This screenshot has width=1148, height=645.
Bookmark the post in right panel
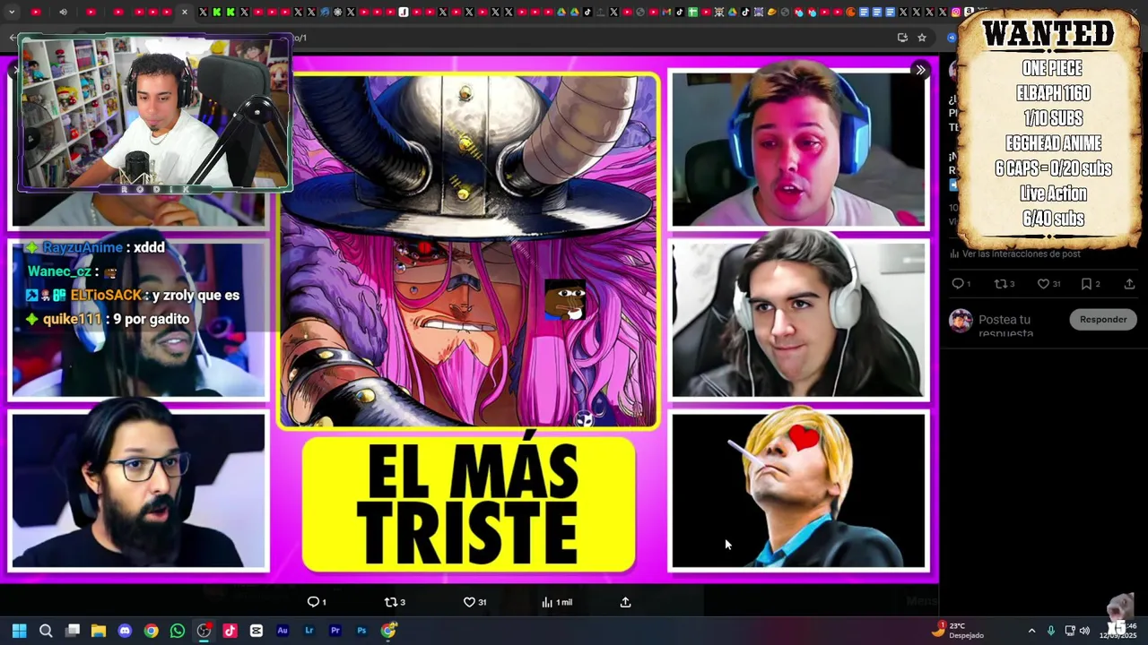(x=1086, y=284)
